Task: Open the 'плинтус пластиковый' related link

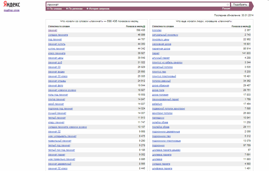Action: coord(164,77)
